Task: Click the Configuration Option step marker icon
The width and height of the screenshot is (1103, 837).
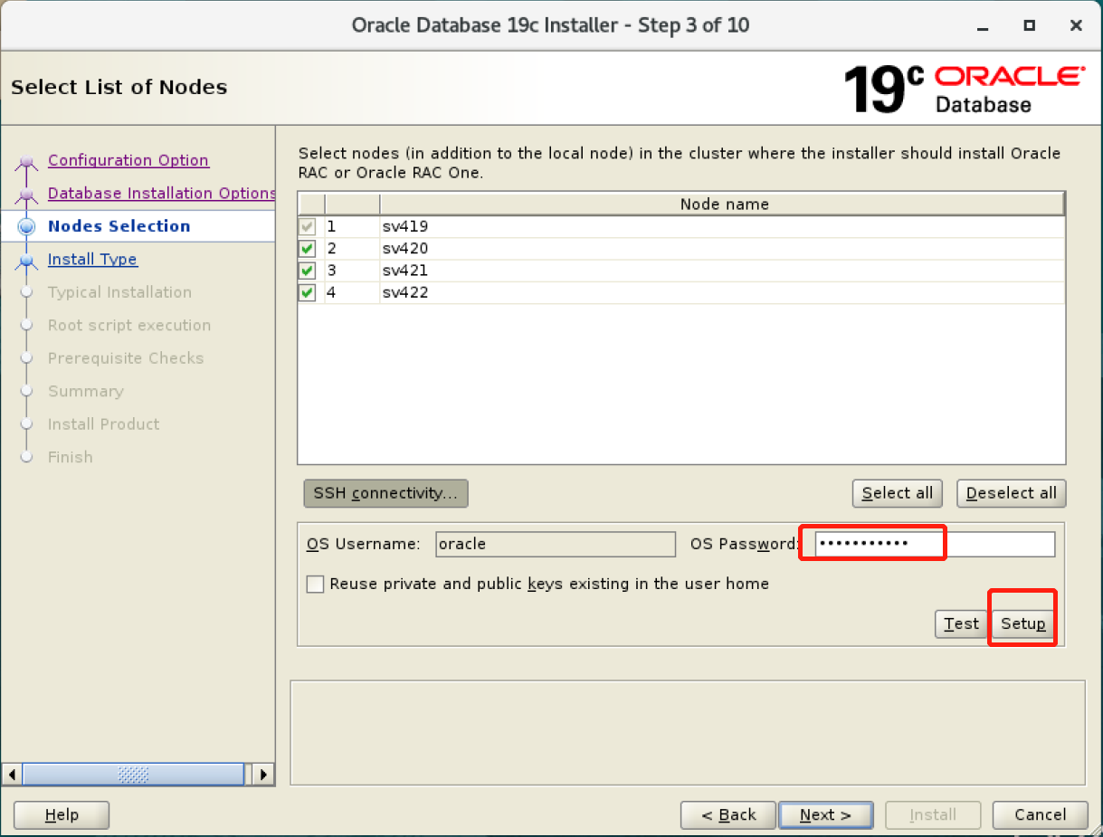Action: point(27,163)
